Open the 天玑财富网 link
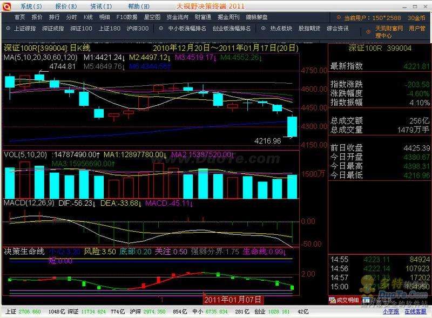This screenshot has height=318, width=432. coord(389,29)
